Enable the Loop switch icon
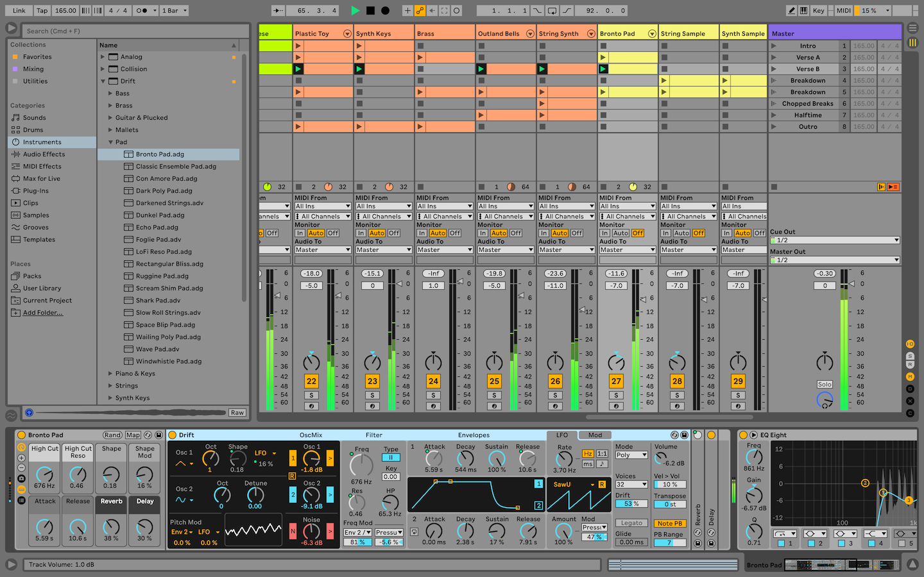 (x=552, y=10)
